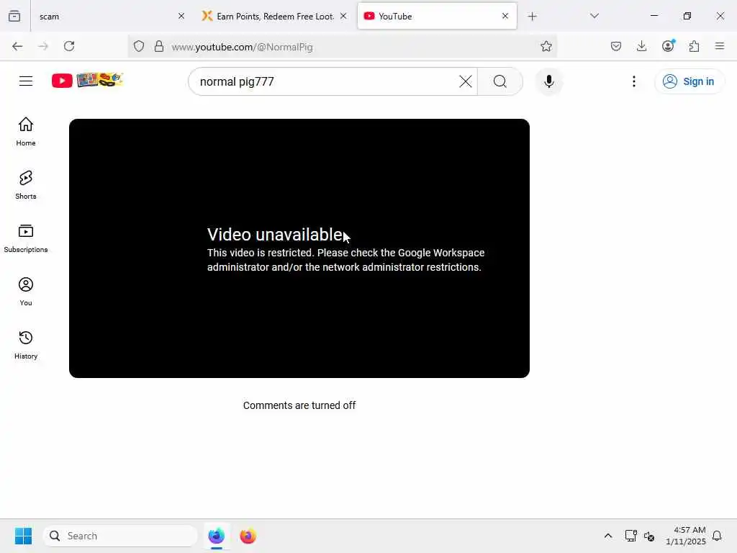
Task: Open the Firefox application menu
Action: coord(719,46)
